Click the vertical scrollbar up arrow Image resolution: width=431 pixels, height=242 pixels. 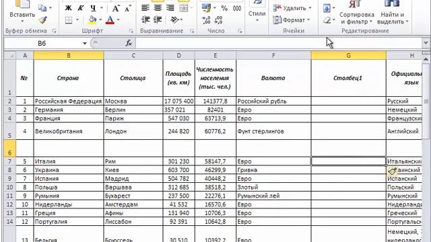tap(426, 59)
